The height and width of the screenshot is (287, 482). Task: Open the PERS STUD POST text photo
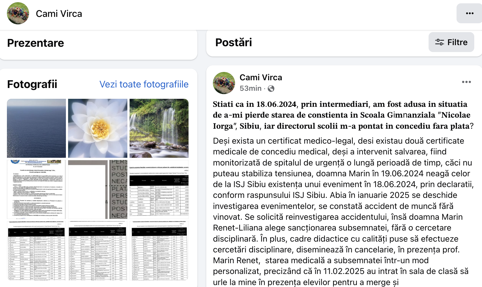point(98,189)
